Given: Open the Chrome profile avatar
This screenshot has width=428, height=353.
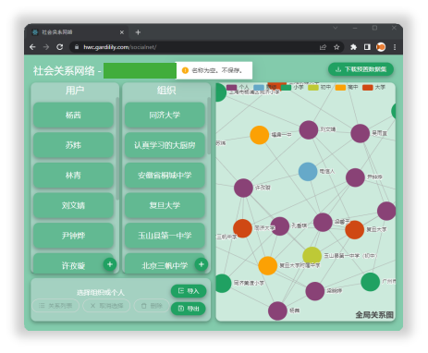Looking at the screenshot, I should tap(381, 47).
